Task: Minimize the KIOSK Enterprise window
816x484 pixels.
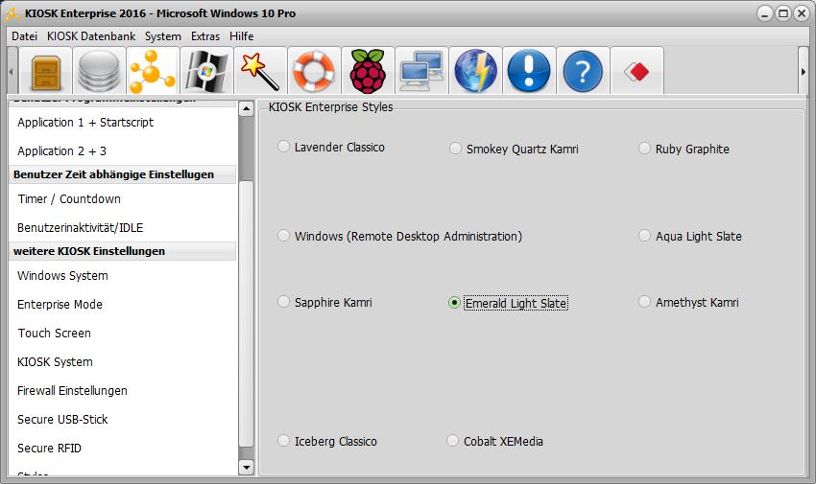Action: coord(764,13)
